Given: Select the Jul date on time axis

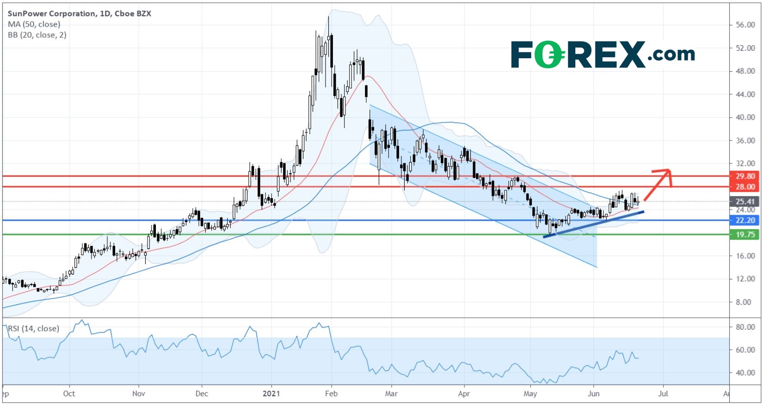Looking at the screenshot, I should pyautogui.click(x=663, y=393).
